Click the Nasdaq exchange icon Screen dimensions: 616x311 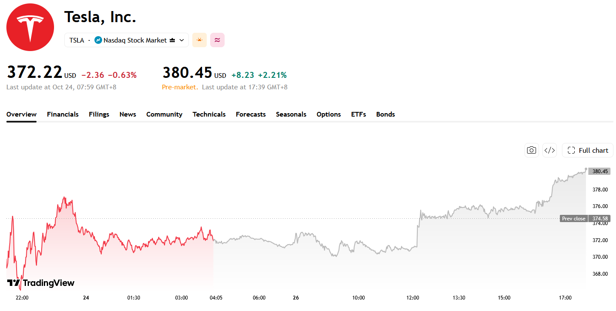click(98, 40)
